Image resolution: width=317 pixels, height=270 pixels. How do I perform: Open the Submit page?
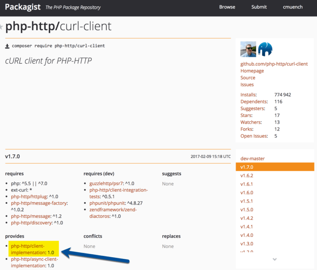[x=259, y=7]
